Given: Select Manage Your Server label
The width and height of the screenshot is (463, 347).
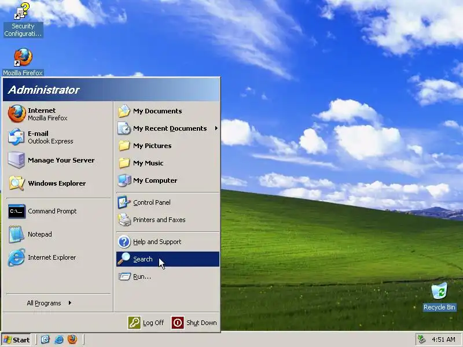Looking at the screenshot, I should tap(61, 160).
